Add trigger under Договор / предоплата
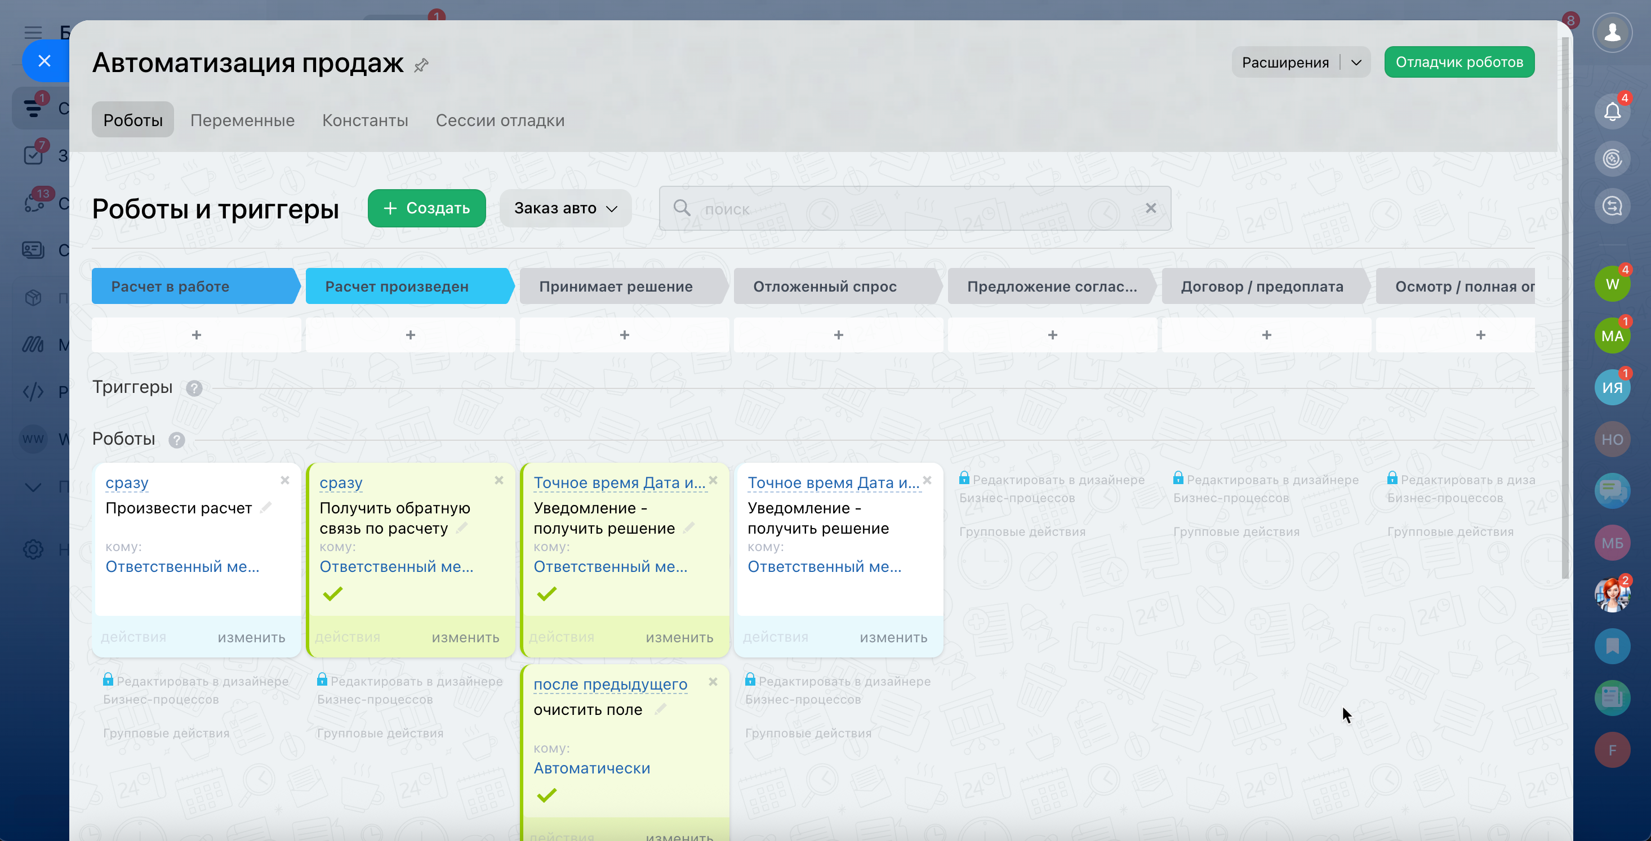Image resolution: width=1651 pixels, height=841 pixels. pyautogui.click(x=1266, y=335)
